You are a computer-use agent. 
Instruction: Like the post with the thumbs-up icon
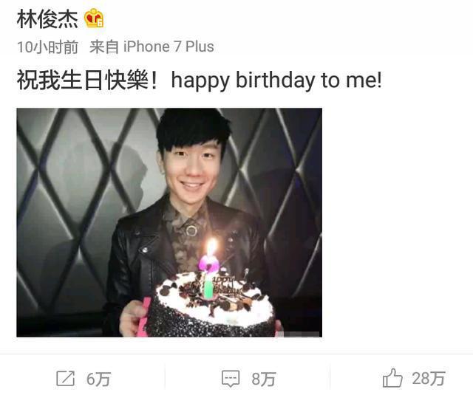click(x=392, y=378)
